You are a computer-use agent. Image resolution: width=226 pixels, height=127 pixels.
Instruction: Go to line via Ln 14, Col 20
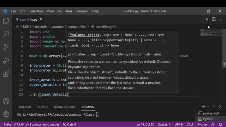click(x=145, y=125)
